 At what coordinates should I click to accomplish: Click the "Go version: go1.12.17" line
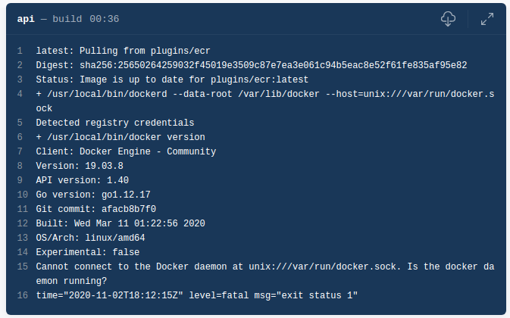93,195
